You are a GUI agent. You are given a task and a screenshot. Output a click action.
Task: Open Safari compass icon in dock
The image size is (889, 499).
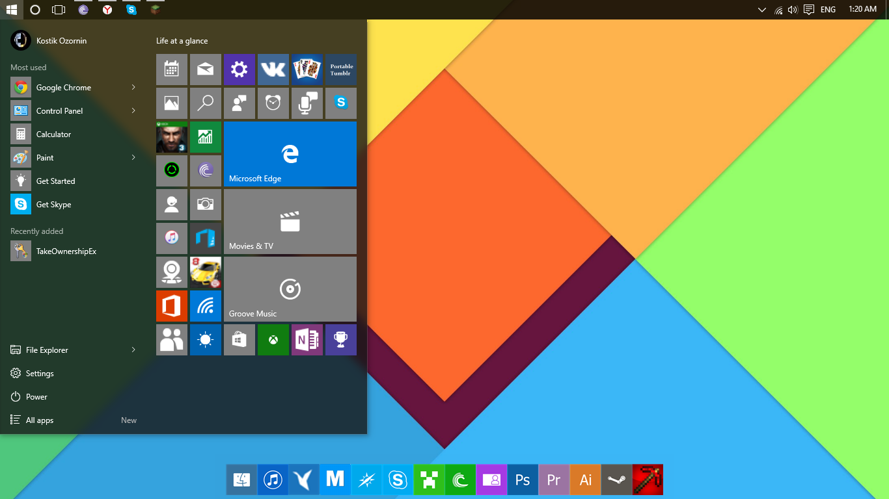pyautogui.click(x=366, y=480)
